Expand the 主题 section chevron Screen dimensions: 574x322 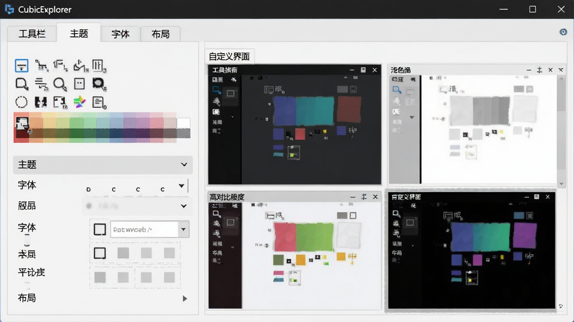[184, 165]
